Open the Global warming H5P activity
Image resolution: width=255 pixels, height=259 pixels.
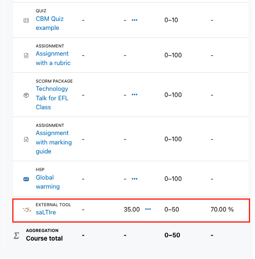pyautogui.click(x=48, y=182)
